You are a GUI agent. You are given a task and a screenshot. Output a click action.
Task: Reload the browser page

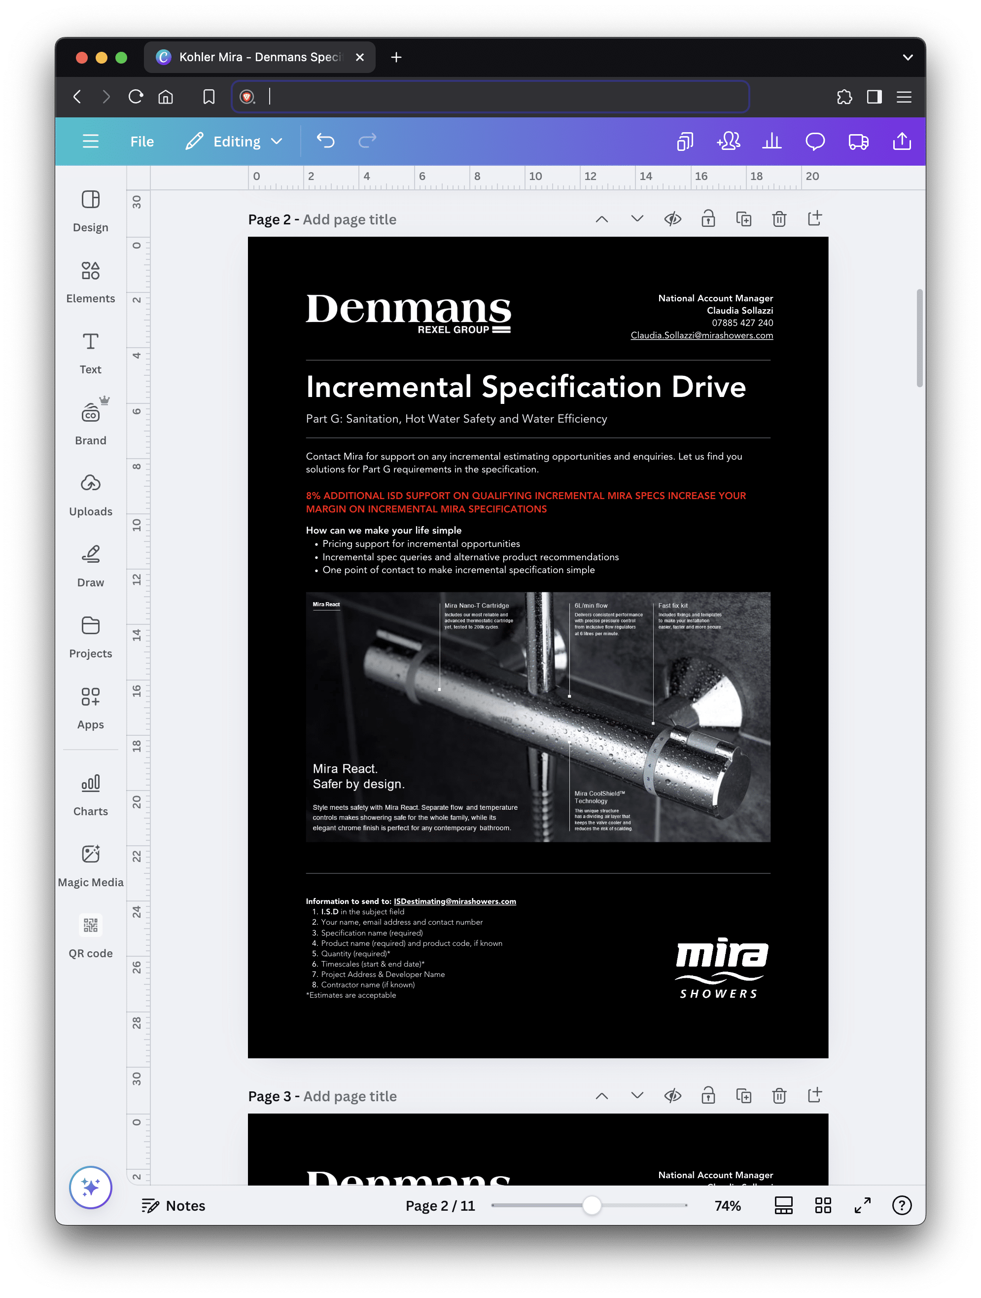click(136, 97)
